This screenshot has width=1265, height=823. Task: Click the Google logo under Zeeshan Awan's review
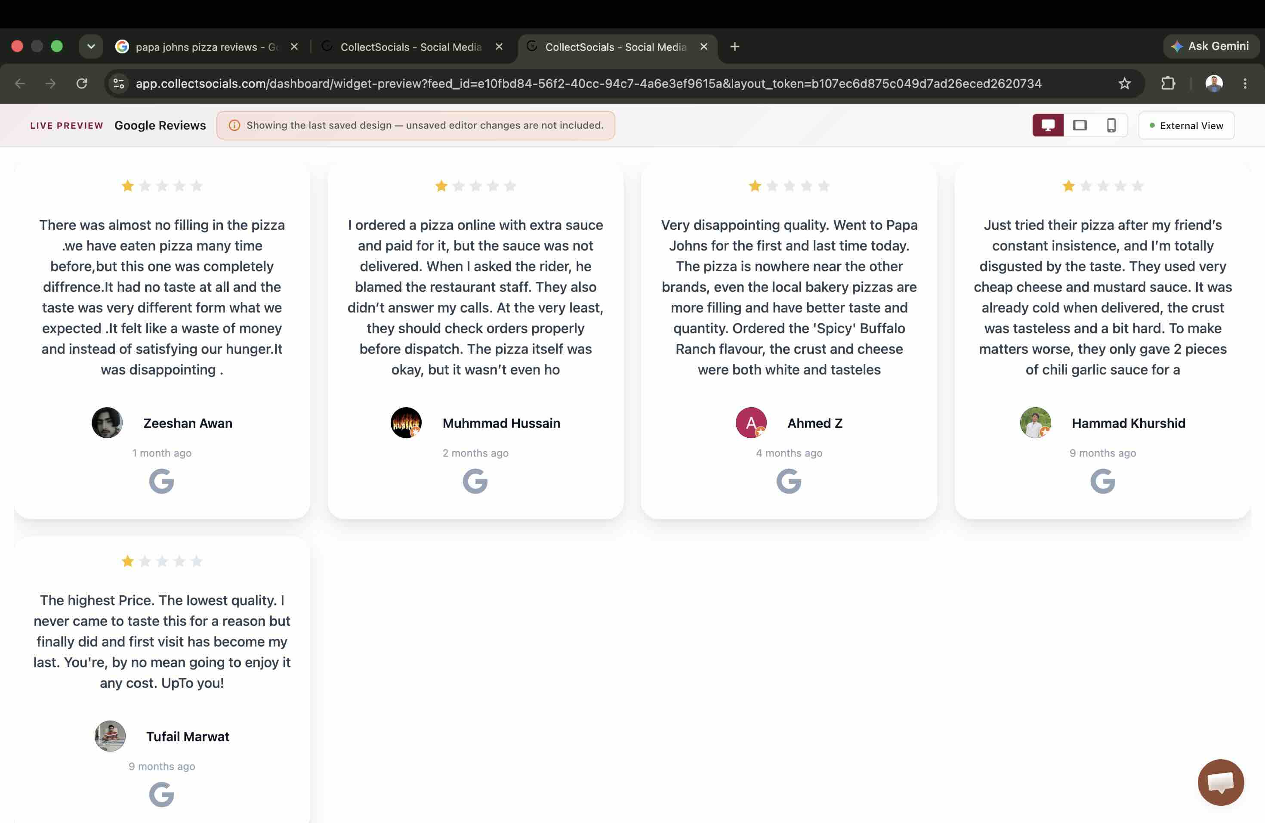pyautogui.click(x=162, y=481)
